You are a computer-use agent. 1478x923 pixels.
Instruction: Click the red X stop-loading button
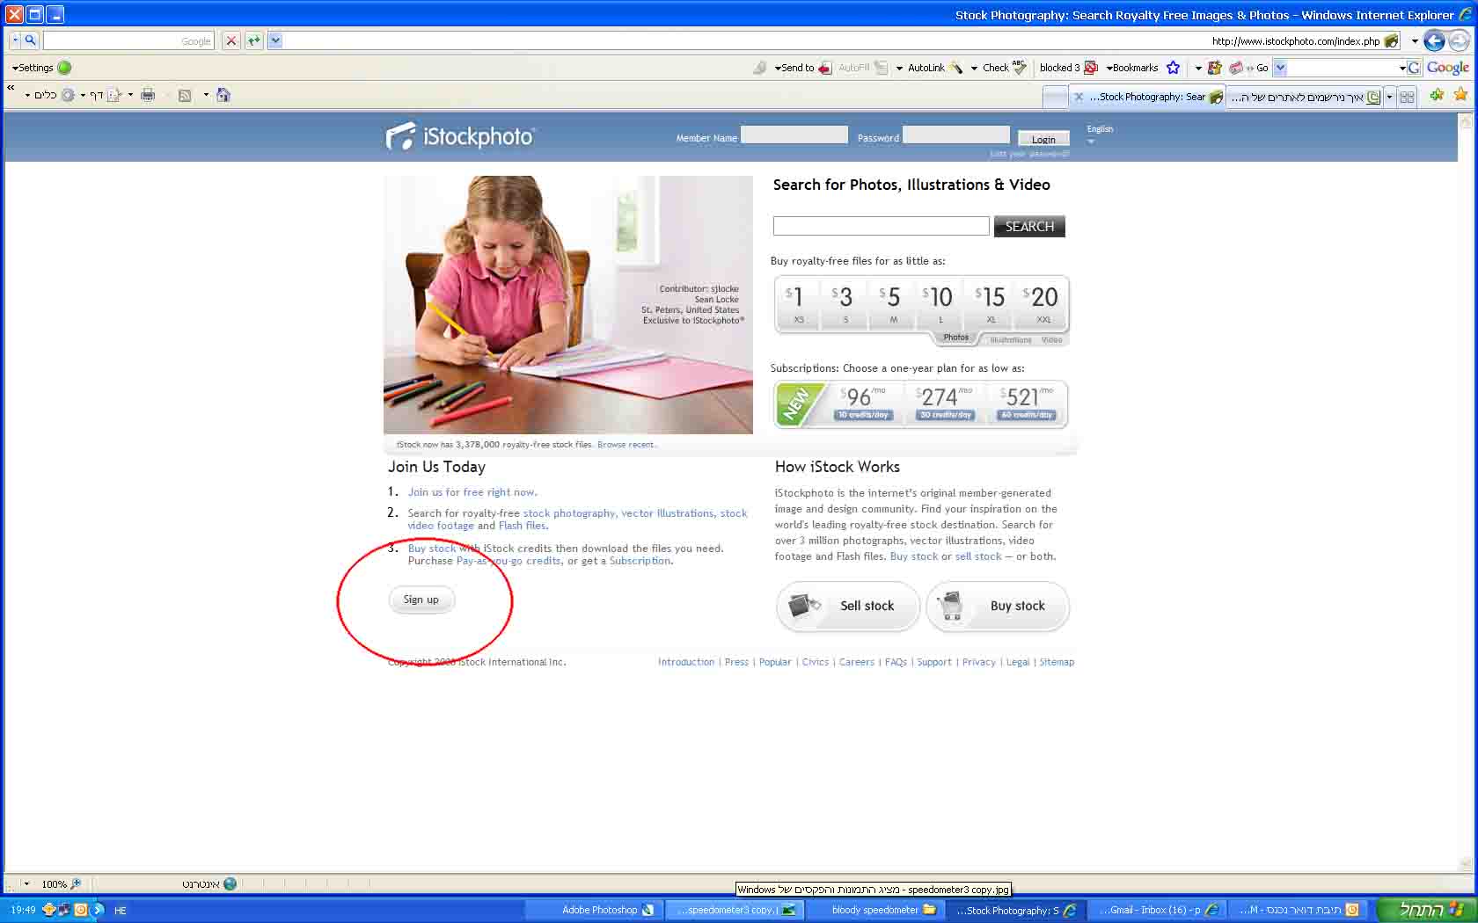[x=231, y=40]
